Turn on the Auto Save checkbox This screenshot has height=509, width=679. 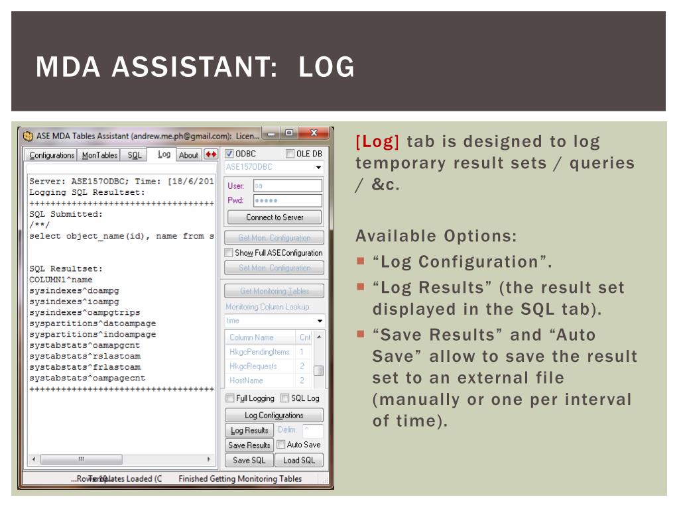280,445
